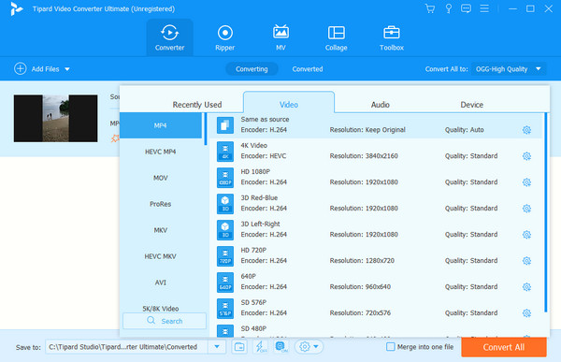This screenshot has height=362, width=561.
Task: Open the output folder icon
Action: click(x=239, y=347)
